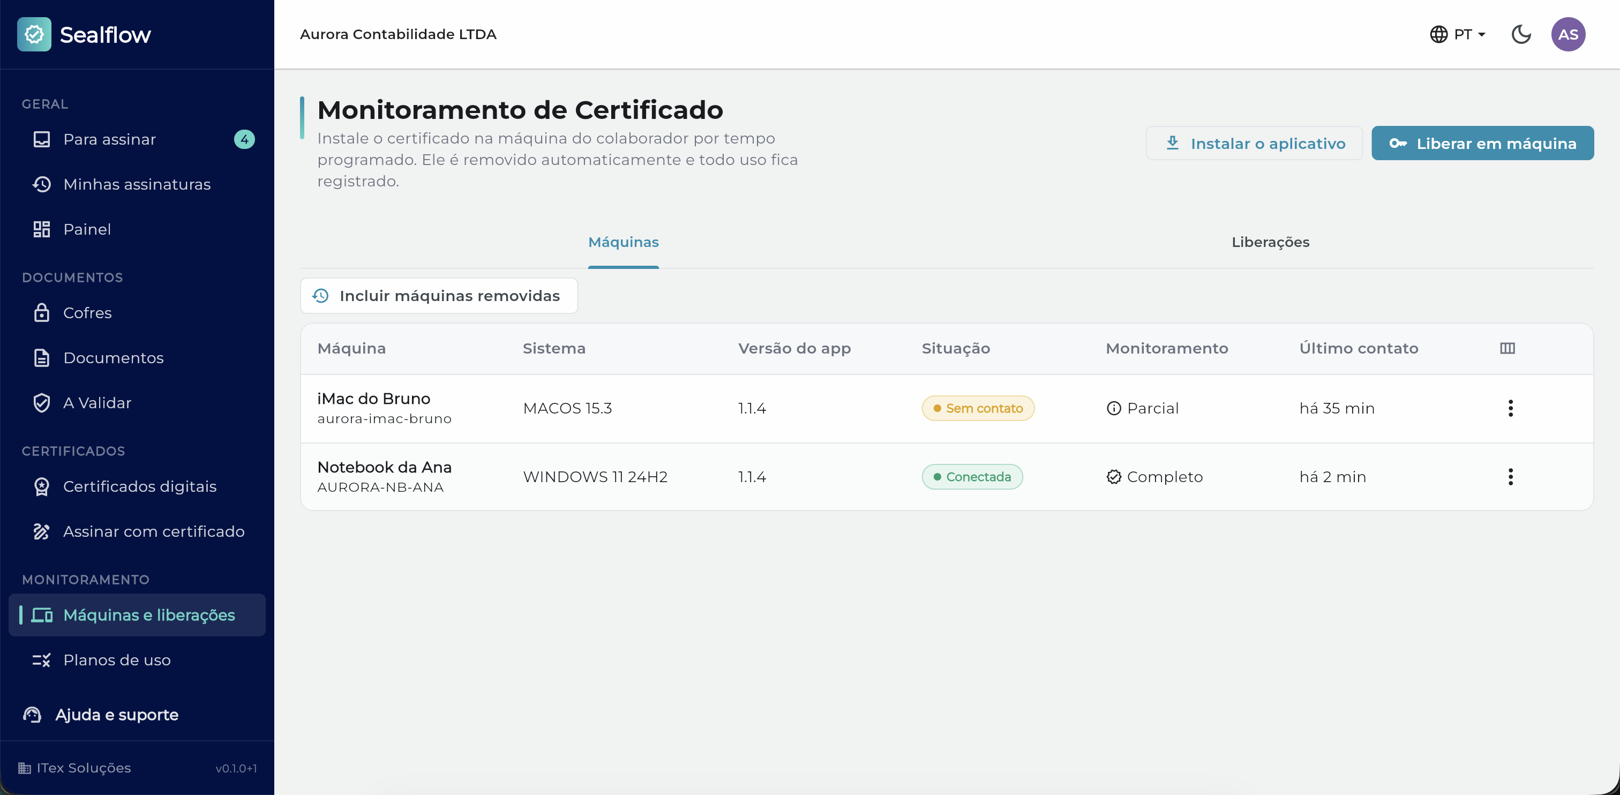The image size is (1620, 795).
Task: Click Instalar o aplicativo button
Action: click(1254, 144)
